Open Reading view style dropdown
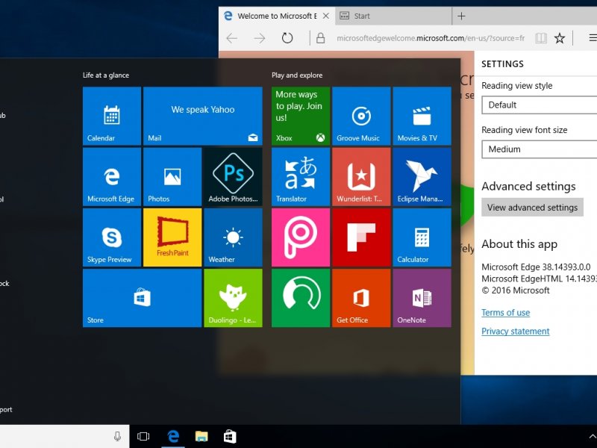This screenshot has width=597, height=448. pos(539,105)
